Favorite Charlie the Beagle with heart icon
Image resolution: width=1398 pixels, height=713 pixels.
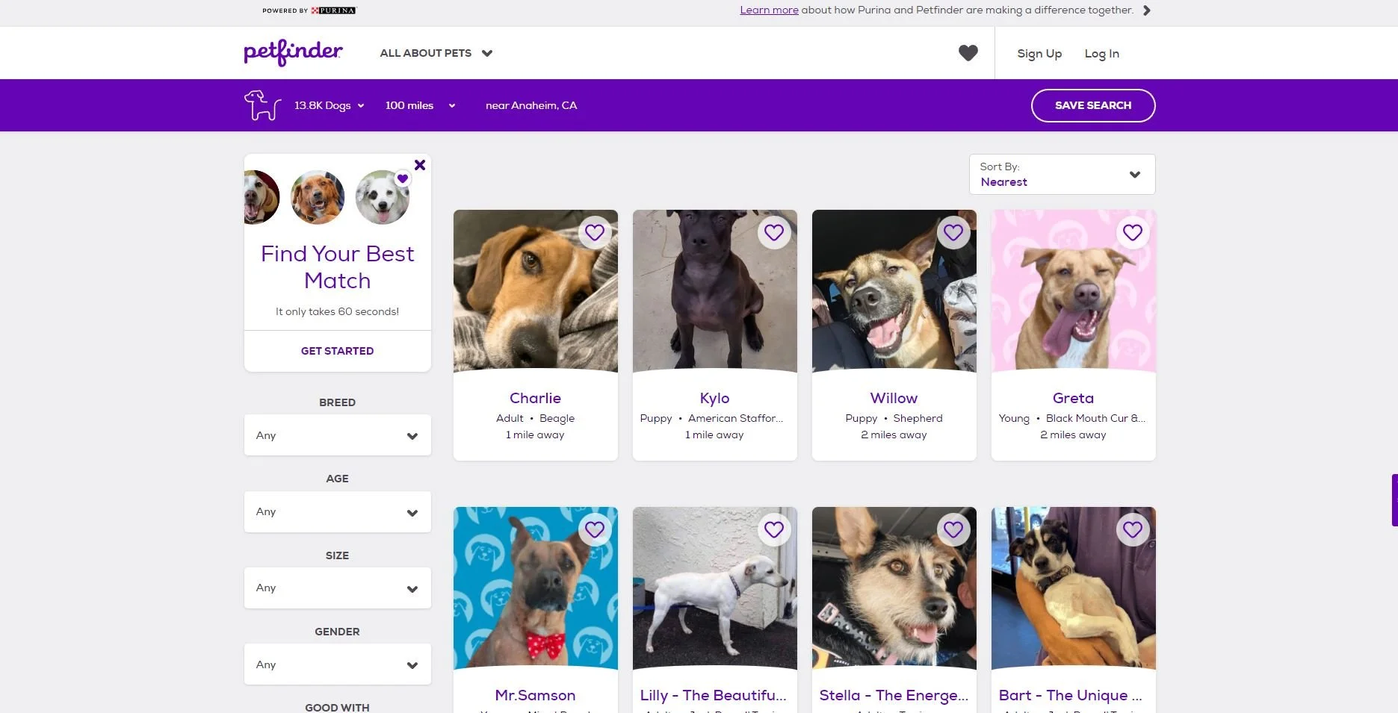click(x=595, y=233)
